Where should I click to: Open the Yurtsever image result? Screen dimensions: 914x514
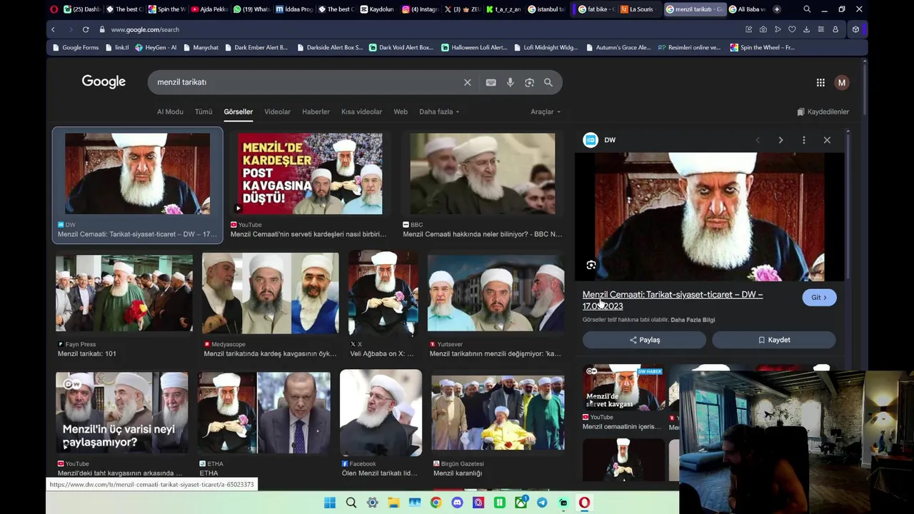click(496, 293)
